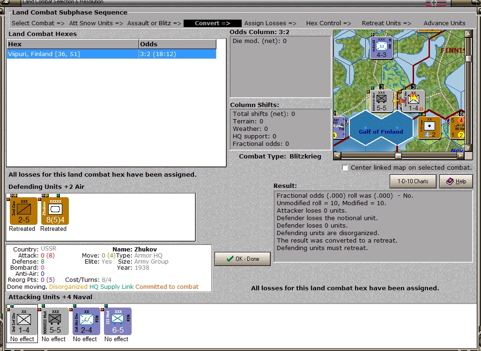Click 'Defender loses the notional unit.' result line

click(x=327, y=218)
